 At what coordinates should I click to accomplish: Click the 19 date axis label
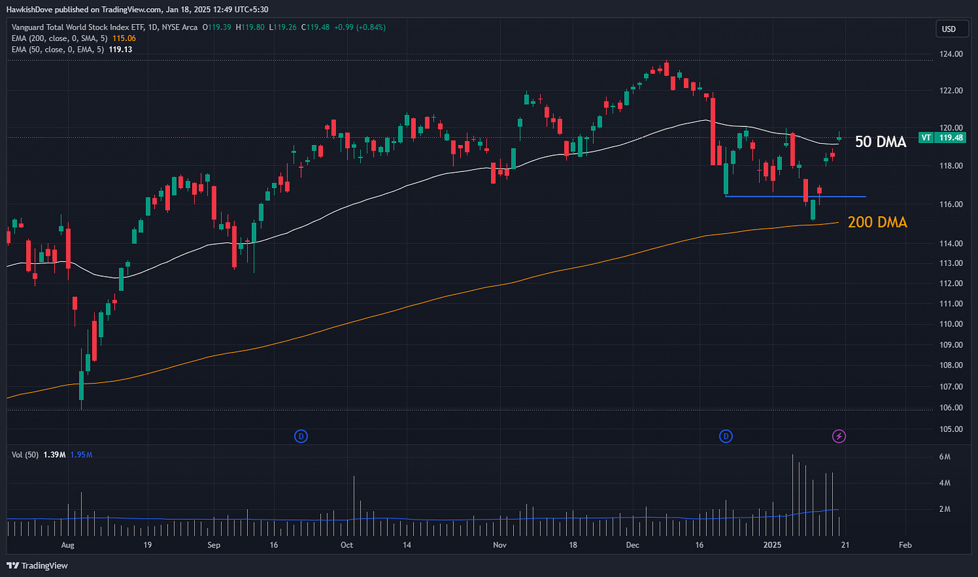[147, 545]
